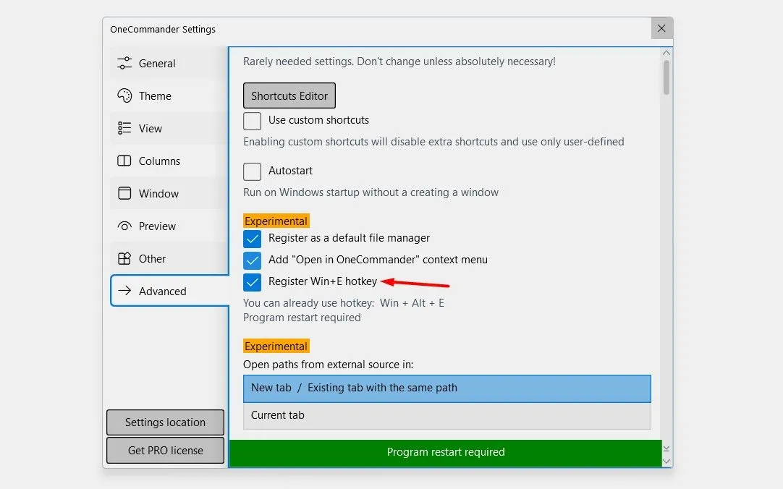The image size is (783, 489).
Task: Click the Theme palette icon
Action: (124, 95)
